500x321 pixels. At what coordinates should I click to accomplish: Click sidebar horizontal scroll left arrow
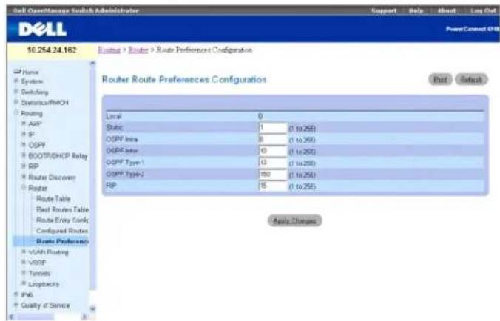[12, 317]
